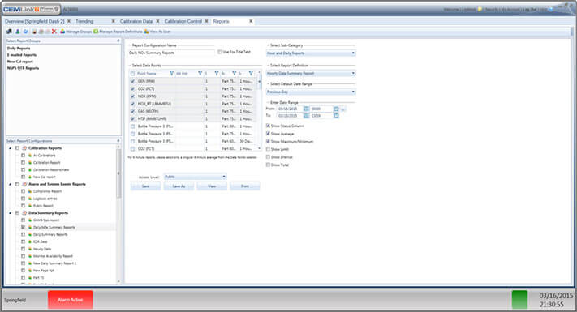Click the Report Configuration Name input field
This screenshot has height=312, width=577.
coord(171,53)
